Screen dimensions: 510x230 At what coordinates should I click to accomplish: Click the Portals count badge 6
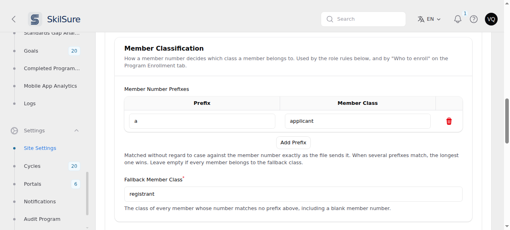point(76,184)
